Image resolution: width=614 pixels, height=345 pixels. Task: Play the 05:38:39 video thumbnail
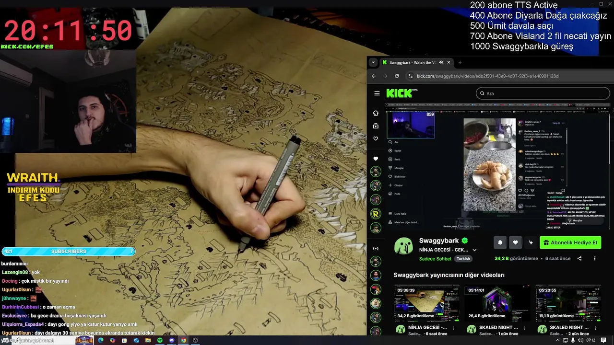pyautogui.click(x=426, y=303)
